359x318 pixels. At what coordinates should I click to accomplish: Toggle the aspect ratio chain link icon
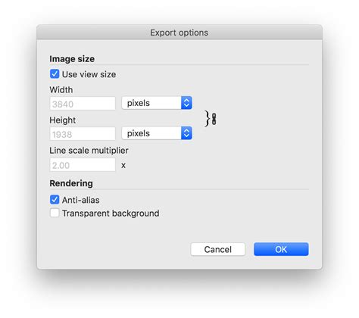click(x=214, y=119)
